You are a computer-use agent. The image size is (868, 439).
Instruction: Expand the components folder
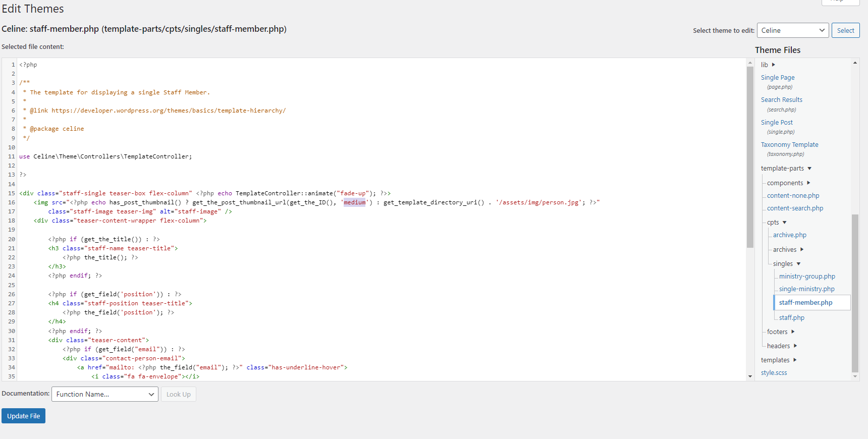point(808,183)
